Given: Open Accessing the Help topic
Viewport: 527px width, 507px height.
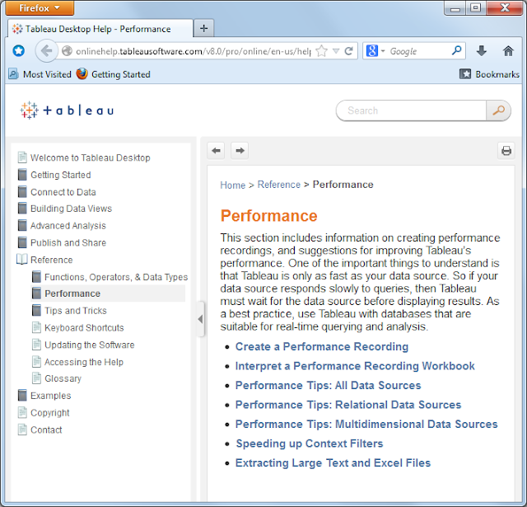Looking at the screenshot, I should tap(84, 362).
